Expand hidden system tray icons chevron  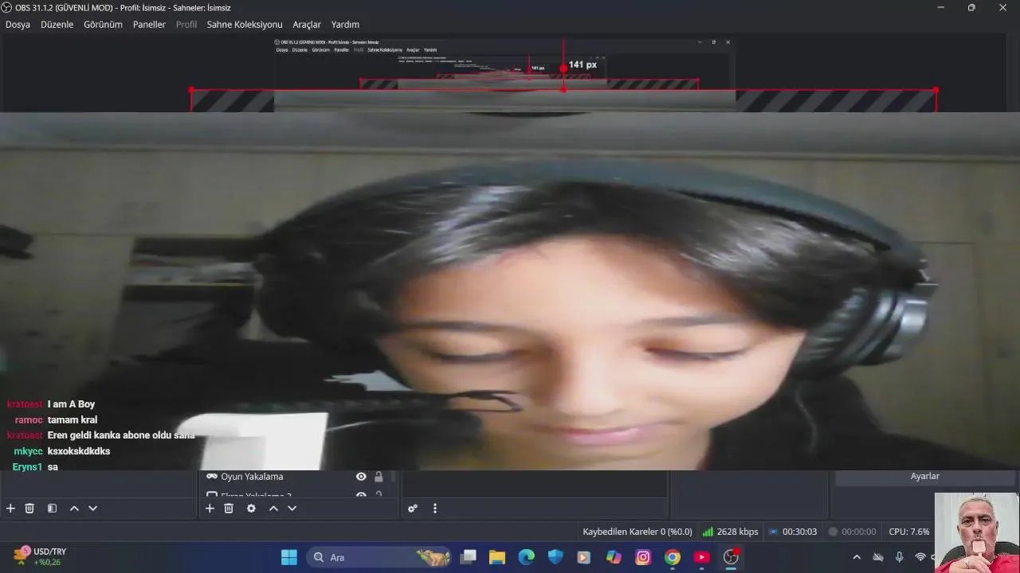click(857, 557)
